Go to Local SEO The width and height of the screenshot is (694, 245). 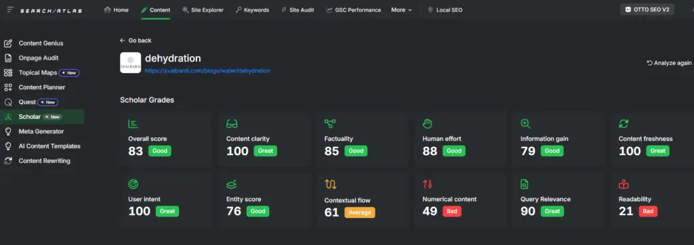click(445, 9)
